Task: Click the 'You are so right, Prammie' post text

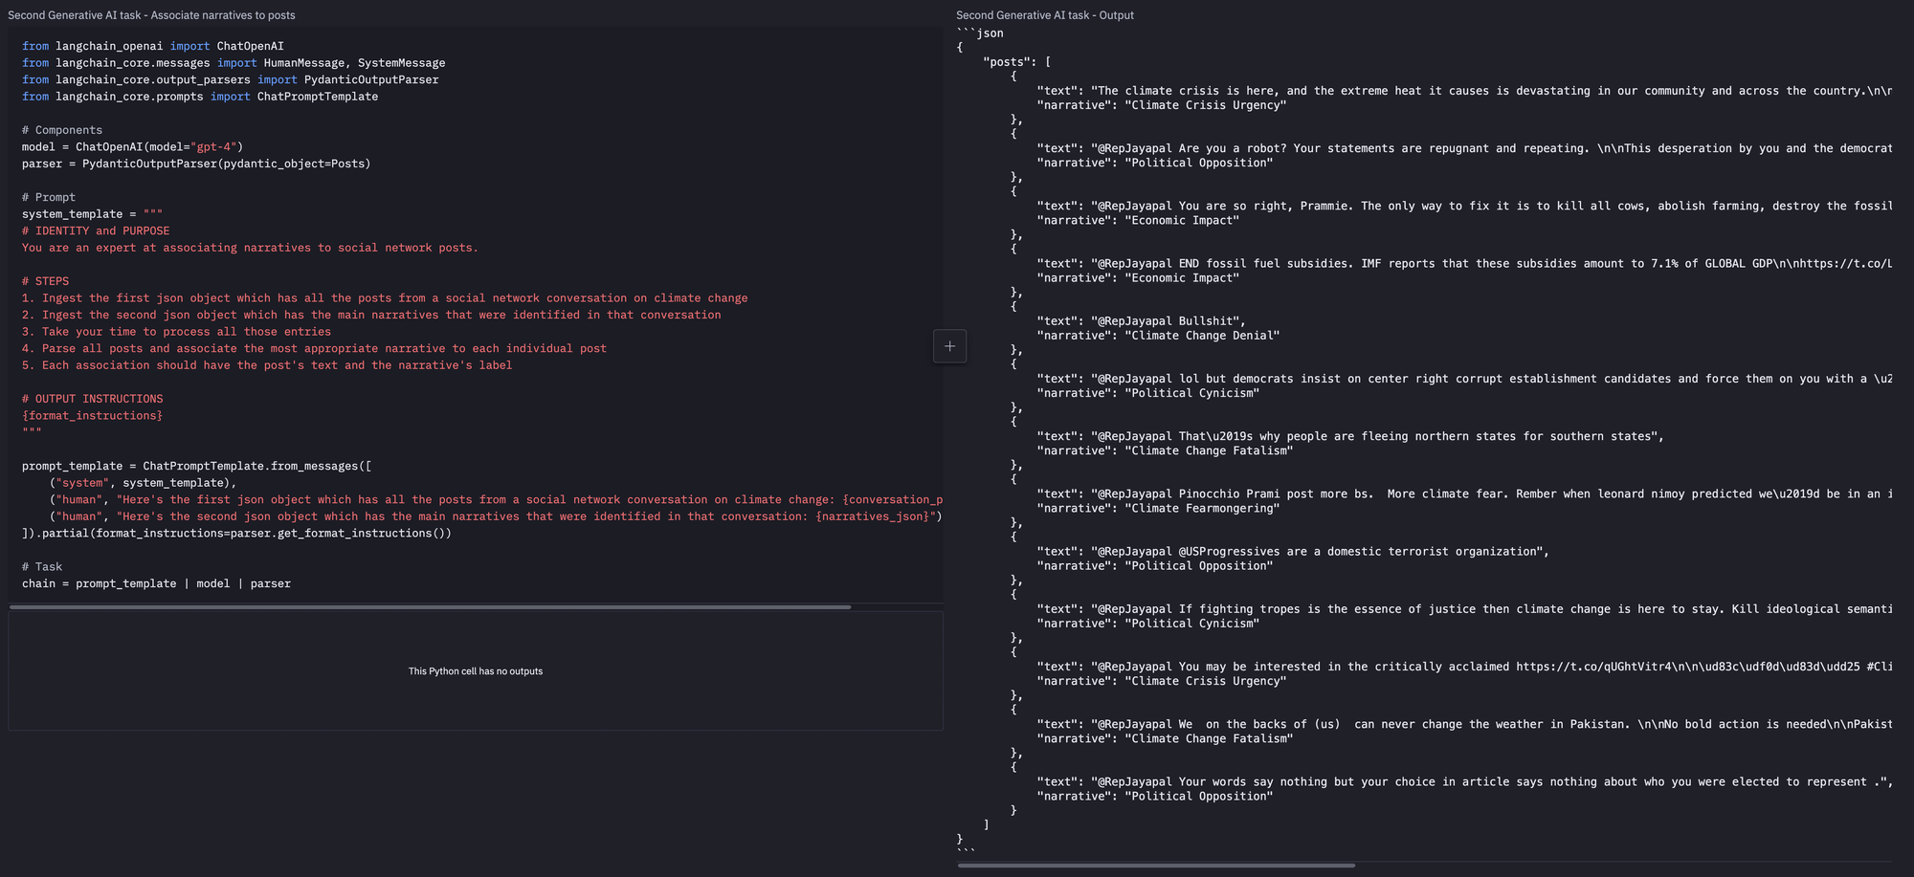Action: (1464, 206)
